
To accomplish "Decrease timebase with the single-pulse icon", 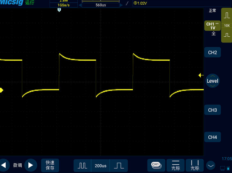I will [x=119, y=165].
